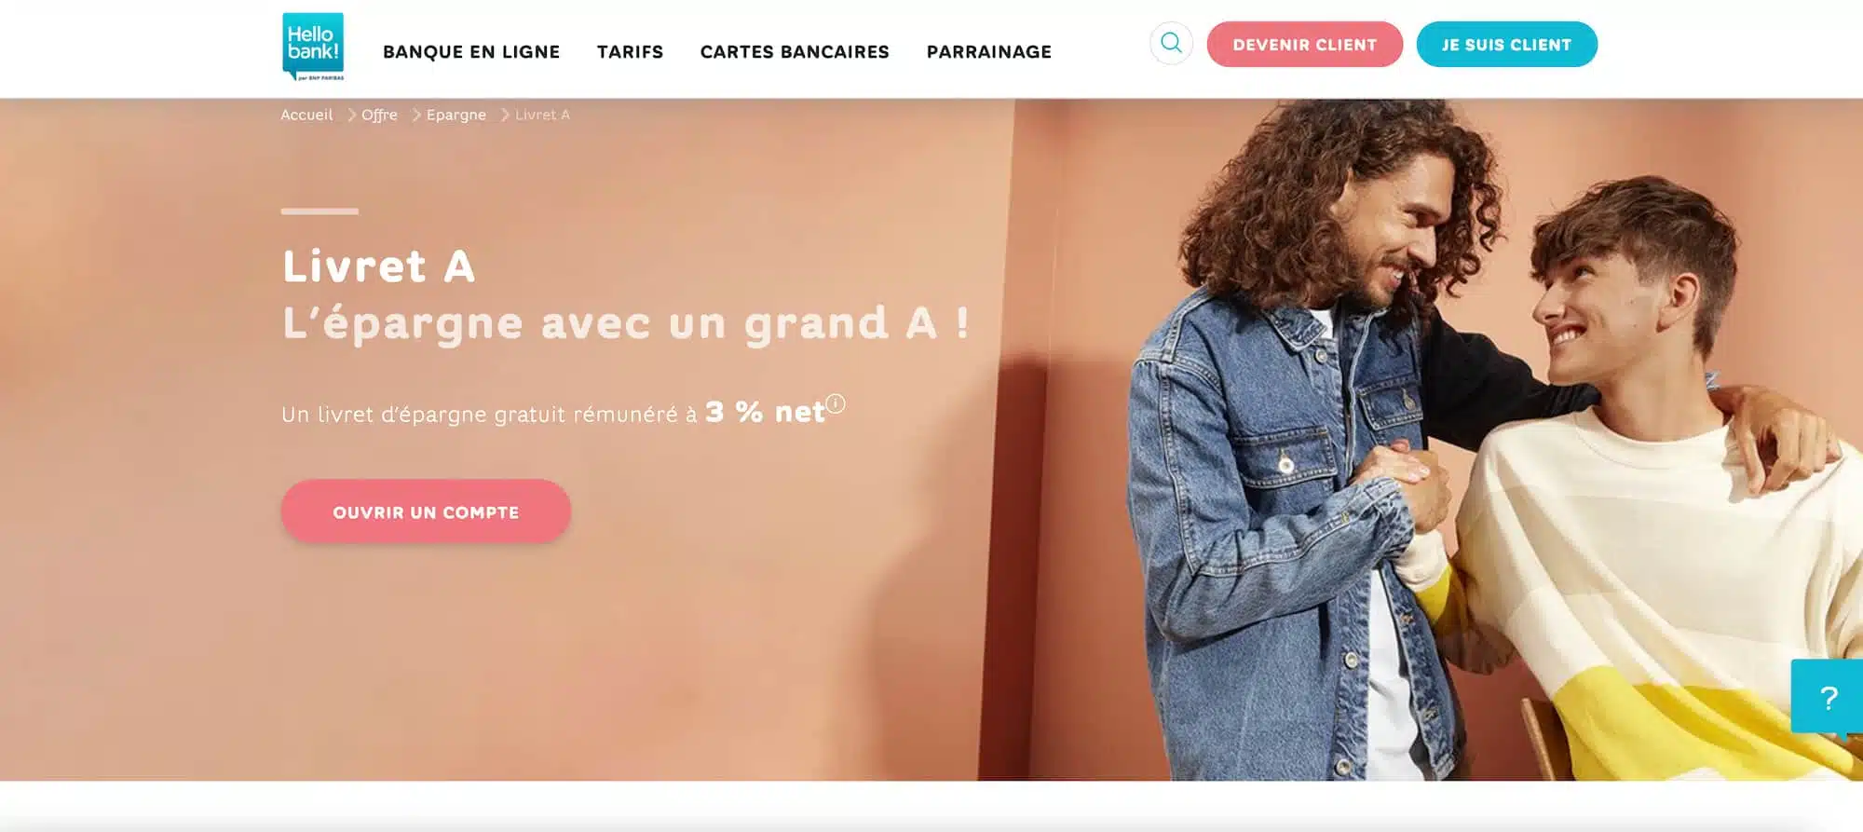Viewport: 1863px width, 832px height.
Task: Open the Banque en ligne menu
Action: tap(471, 52)
